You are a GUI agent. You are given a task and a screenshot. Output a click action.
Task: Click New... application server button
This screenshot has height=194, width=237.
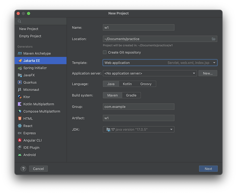208,73
